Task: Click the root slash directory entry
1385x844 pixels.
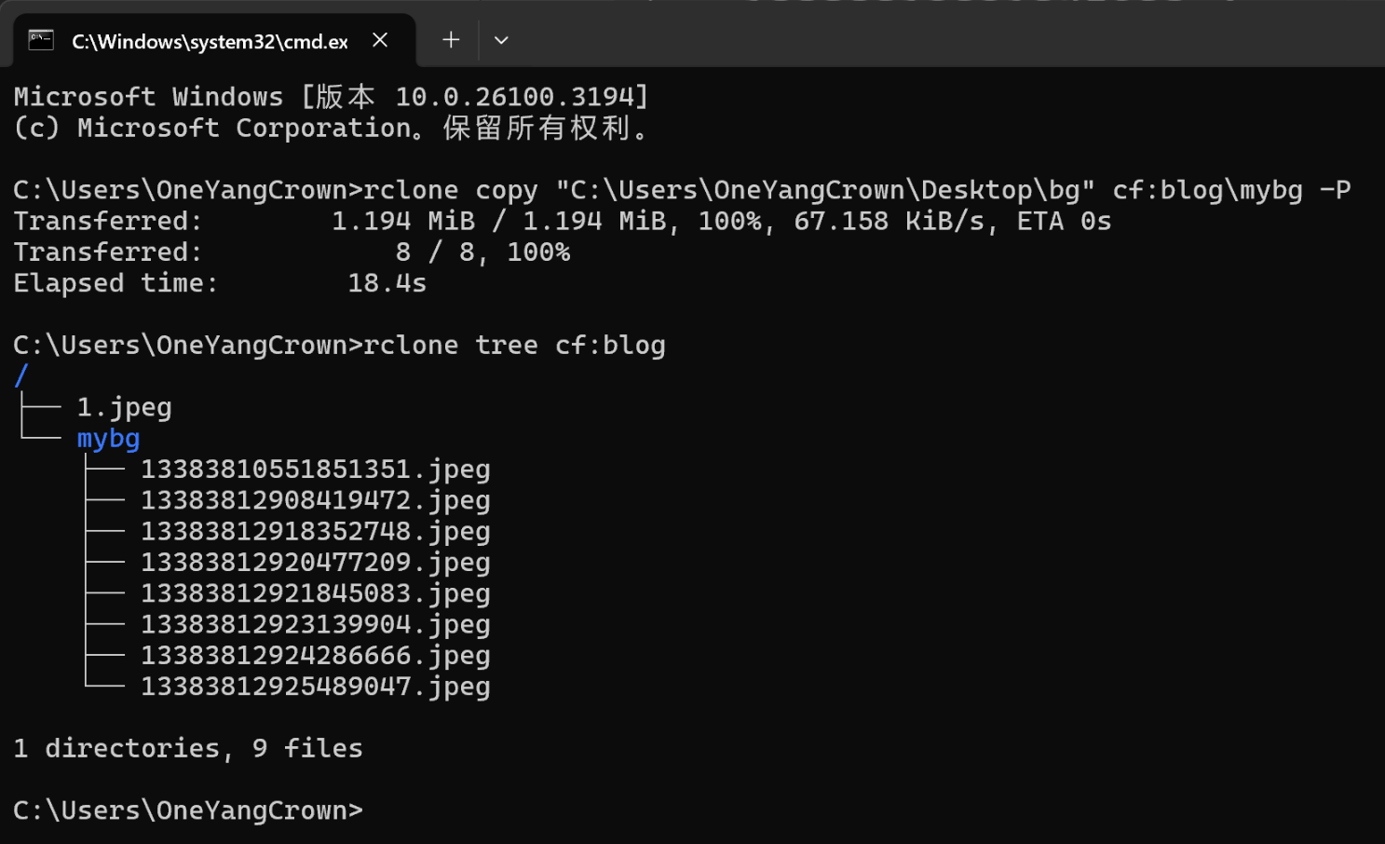Action: (21, 375)
